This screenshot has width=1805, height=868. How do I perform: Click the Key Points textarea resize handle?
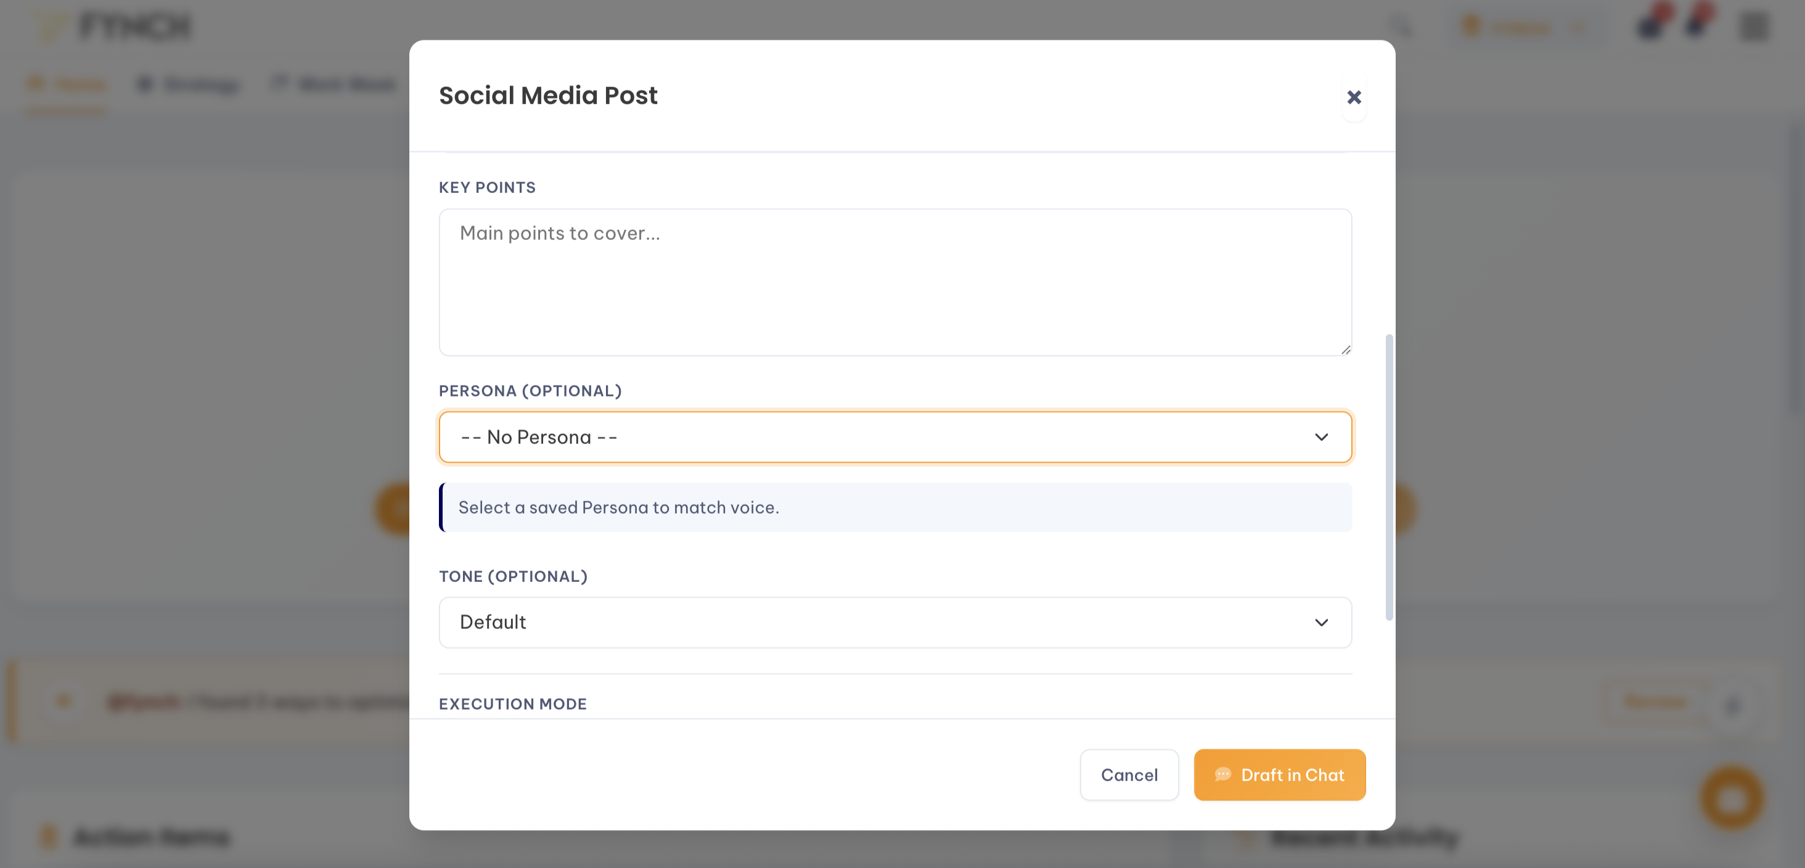(x=1345, y=349)
